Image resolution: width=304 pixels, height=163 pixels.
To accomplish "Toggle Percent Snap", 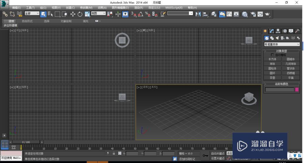I will (148, 14).
